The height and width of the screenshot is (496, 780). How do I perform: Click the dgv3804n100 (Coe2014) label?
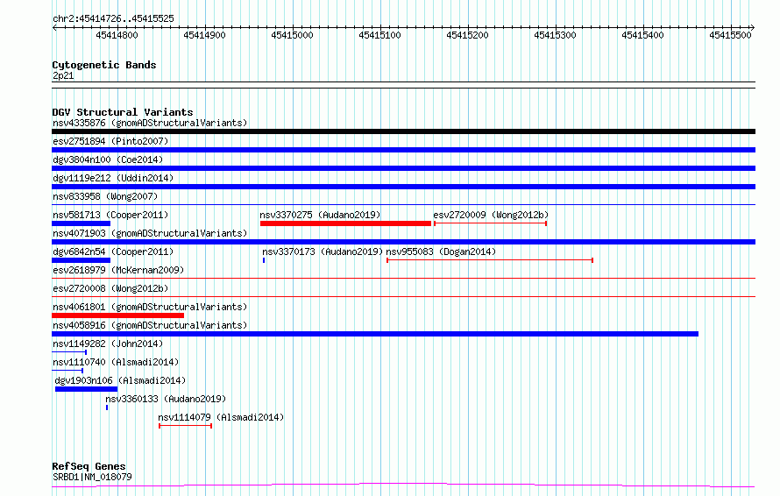pyautogui.click(x=108, y=159)
